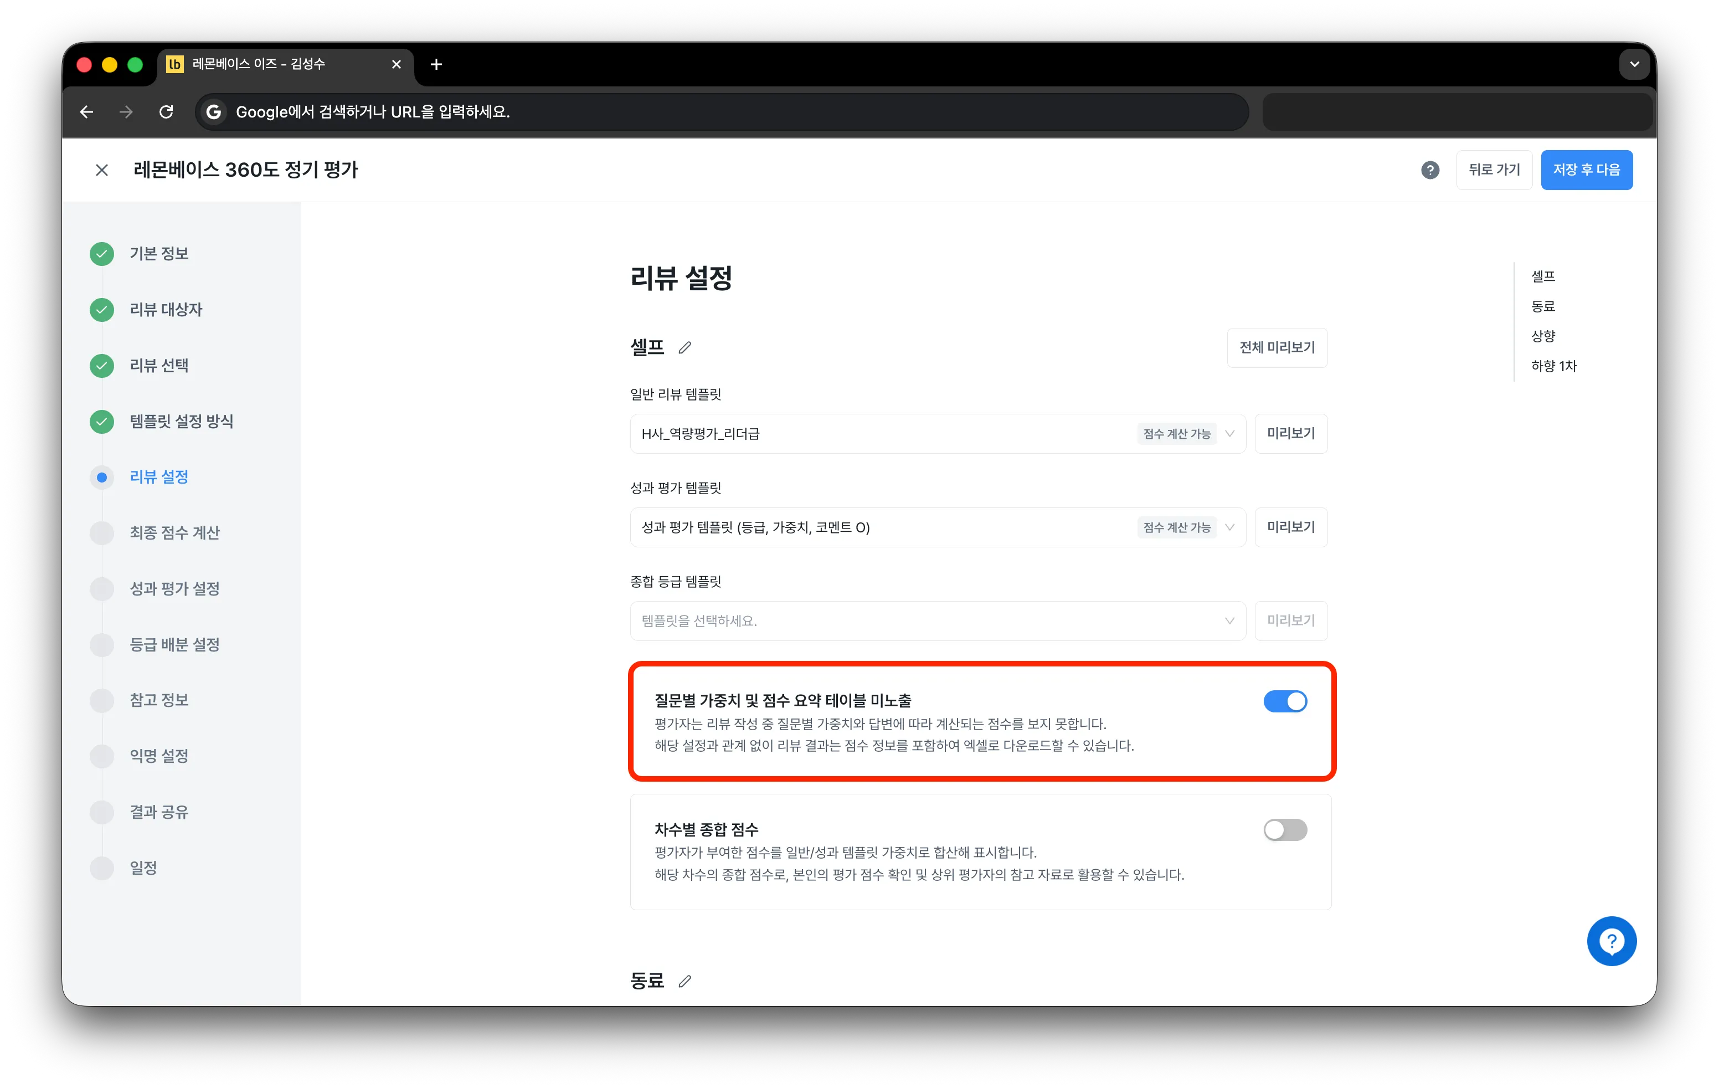Go back with the browser back arrow
Viewport: 1719px width, 1088px height.
86,112
